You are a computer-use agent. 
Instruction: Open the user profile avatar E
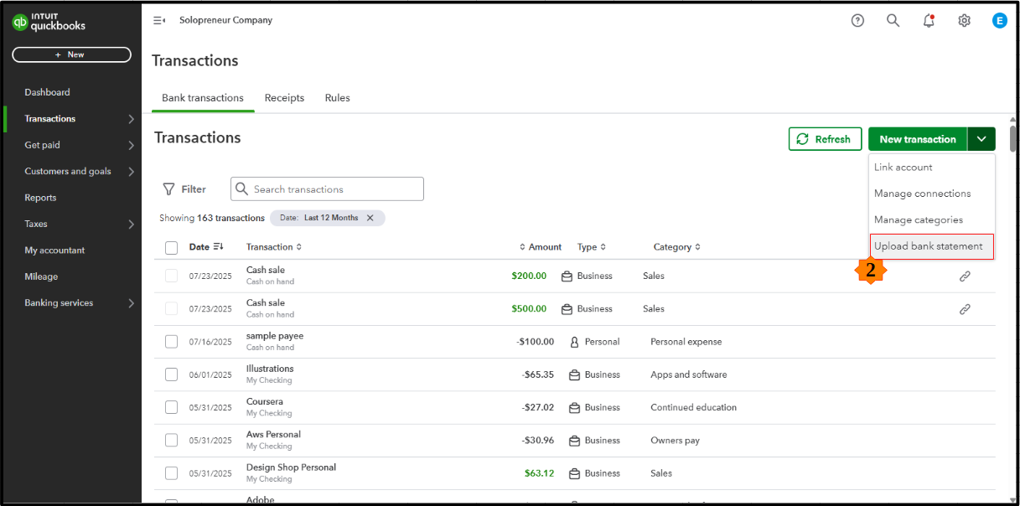(x=999, y=21)
